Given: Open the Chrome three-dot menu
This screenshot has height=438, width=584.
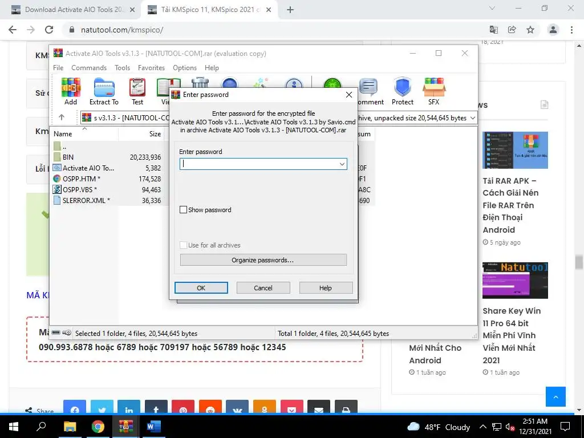Looking at the screenshot, I should coord(571,30).
